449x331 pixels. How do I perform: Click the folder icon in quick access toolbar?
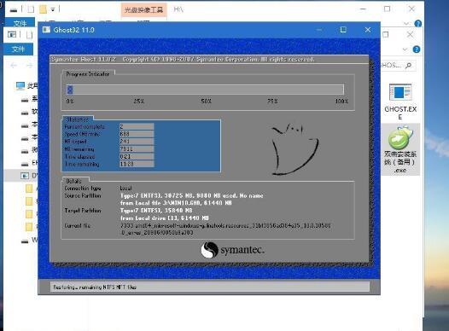43,9
